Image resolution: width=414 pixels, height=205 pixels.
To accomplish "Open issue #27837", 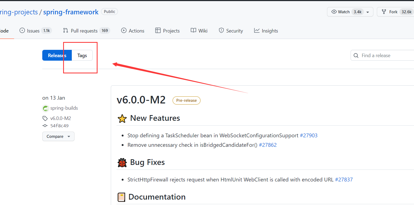I will pyautogui.click(x=344, y=180).
